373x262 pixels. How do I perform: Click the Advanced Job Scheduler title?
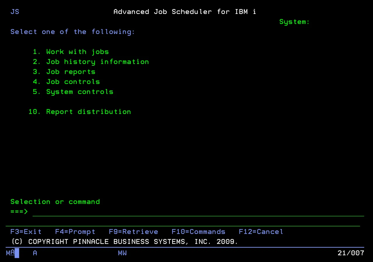click(184, 12)
